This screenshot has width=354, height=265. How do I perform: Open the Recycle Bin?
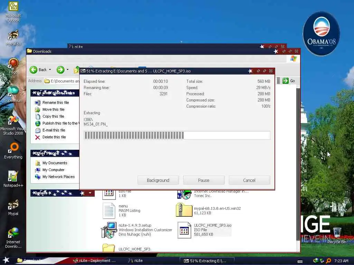tap(337, 236)
